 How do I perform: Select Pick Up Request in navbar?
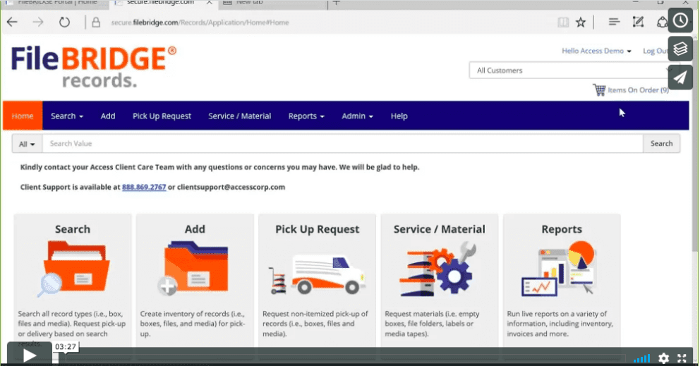click(x=162, y=116)
